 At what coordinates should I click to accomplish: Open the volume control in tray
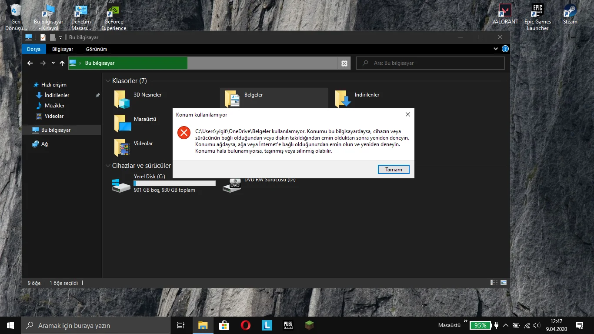(536, 325)
